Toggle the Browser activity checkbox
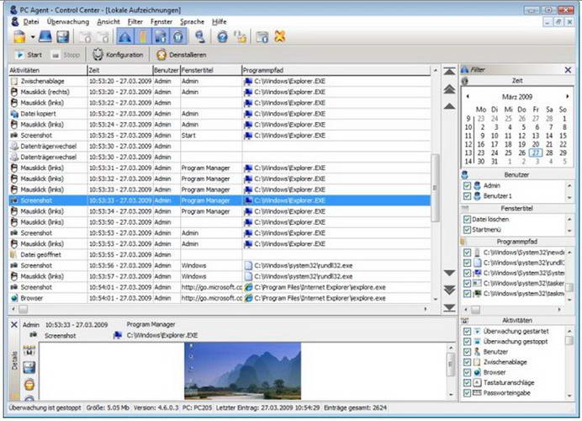 point(468,371)
